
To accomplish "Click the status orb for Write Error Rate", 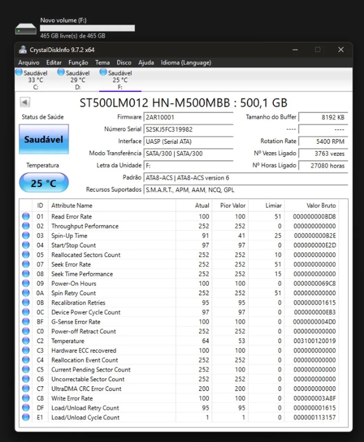I will click(26, 398).
